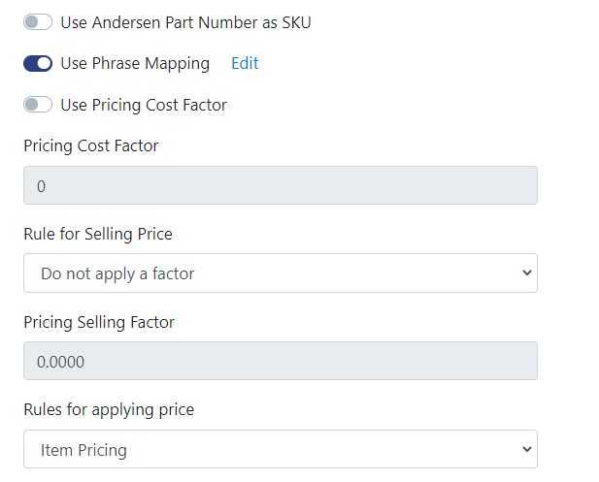Click the "Pricing Cost Factor" heading above the 0 field
The image size is (599, 482).
(91, 146)
